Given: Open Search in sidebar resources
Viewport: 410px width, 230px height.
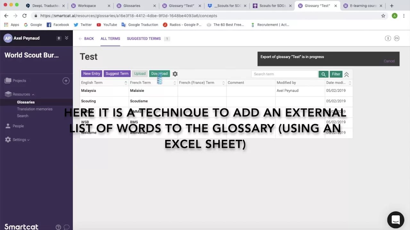Looking at the screenshot, I should point(22,116).
